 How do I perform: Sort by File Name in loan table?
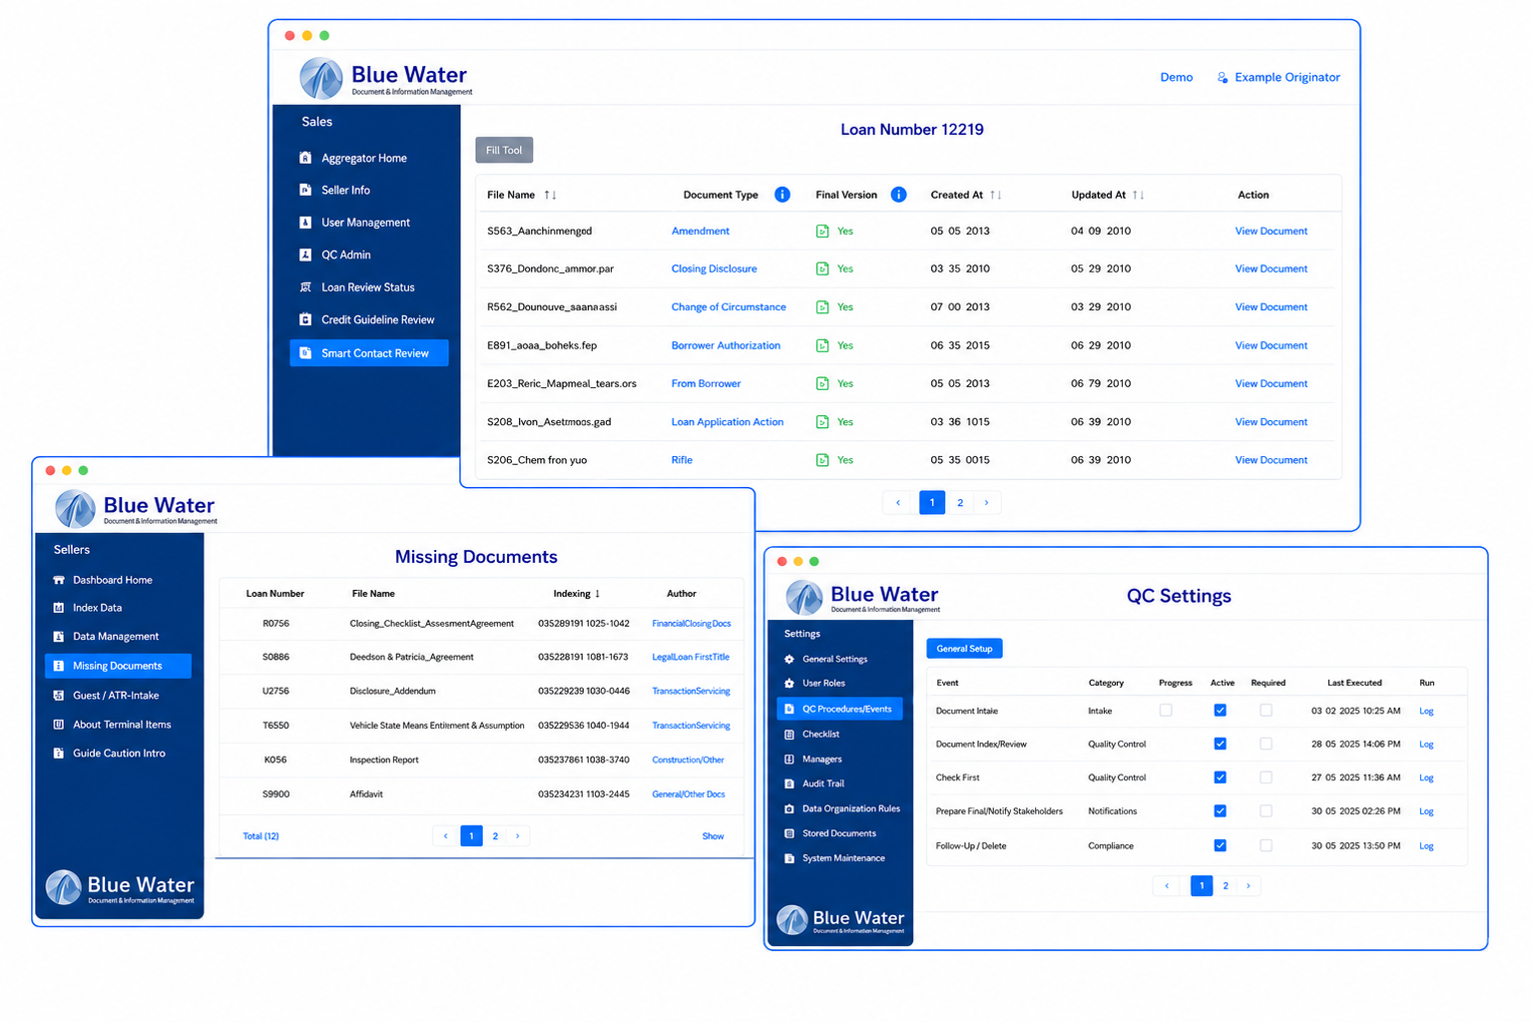point(550,195)
